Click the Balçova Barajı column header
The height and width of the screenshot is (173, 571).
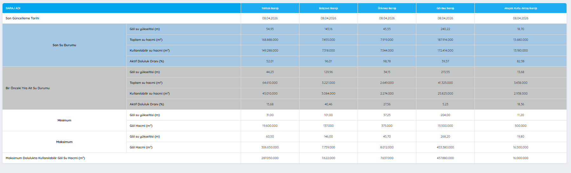328,8
